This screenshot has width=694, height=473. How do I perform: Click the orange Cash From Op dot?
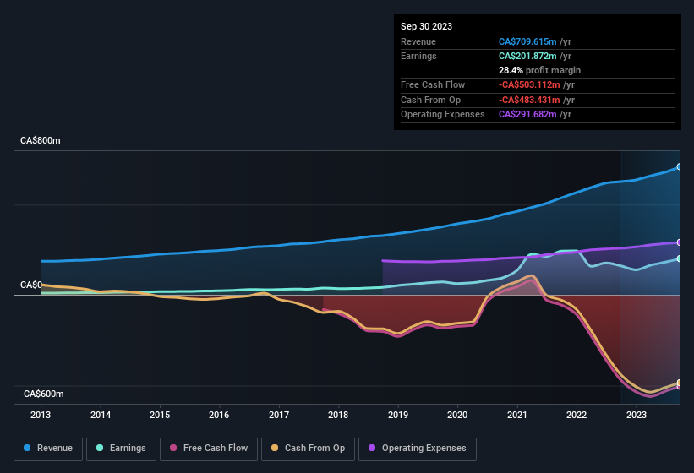[x=276, y=448]
